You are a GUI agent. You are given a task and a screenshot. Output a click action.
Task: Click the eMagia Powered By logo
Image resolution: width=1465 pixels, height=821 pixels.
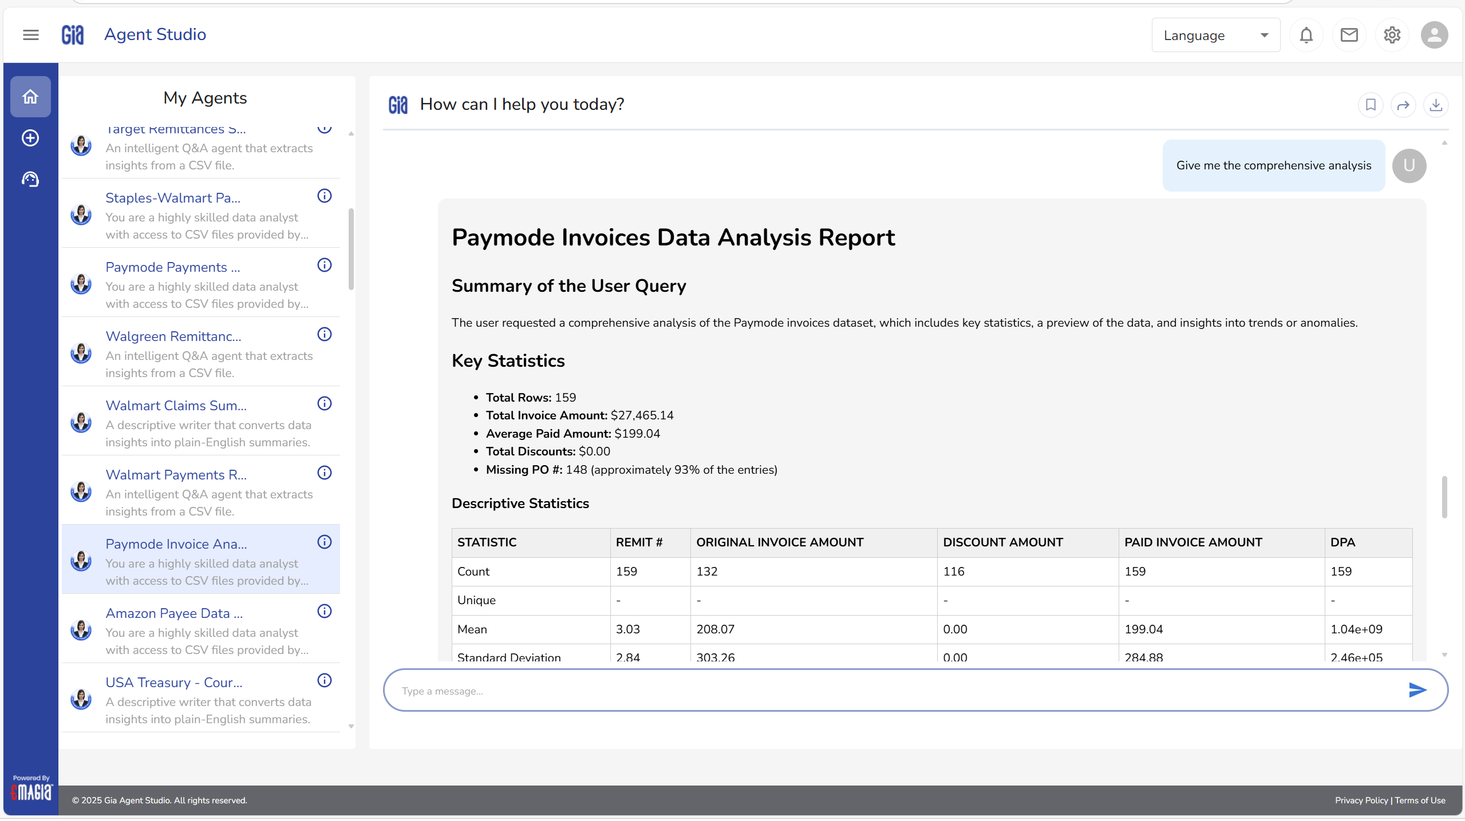coord(31,789)
